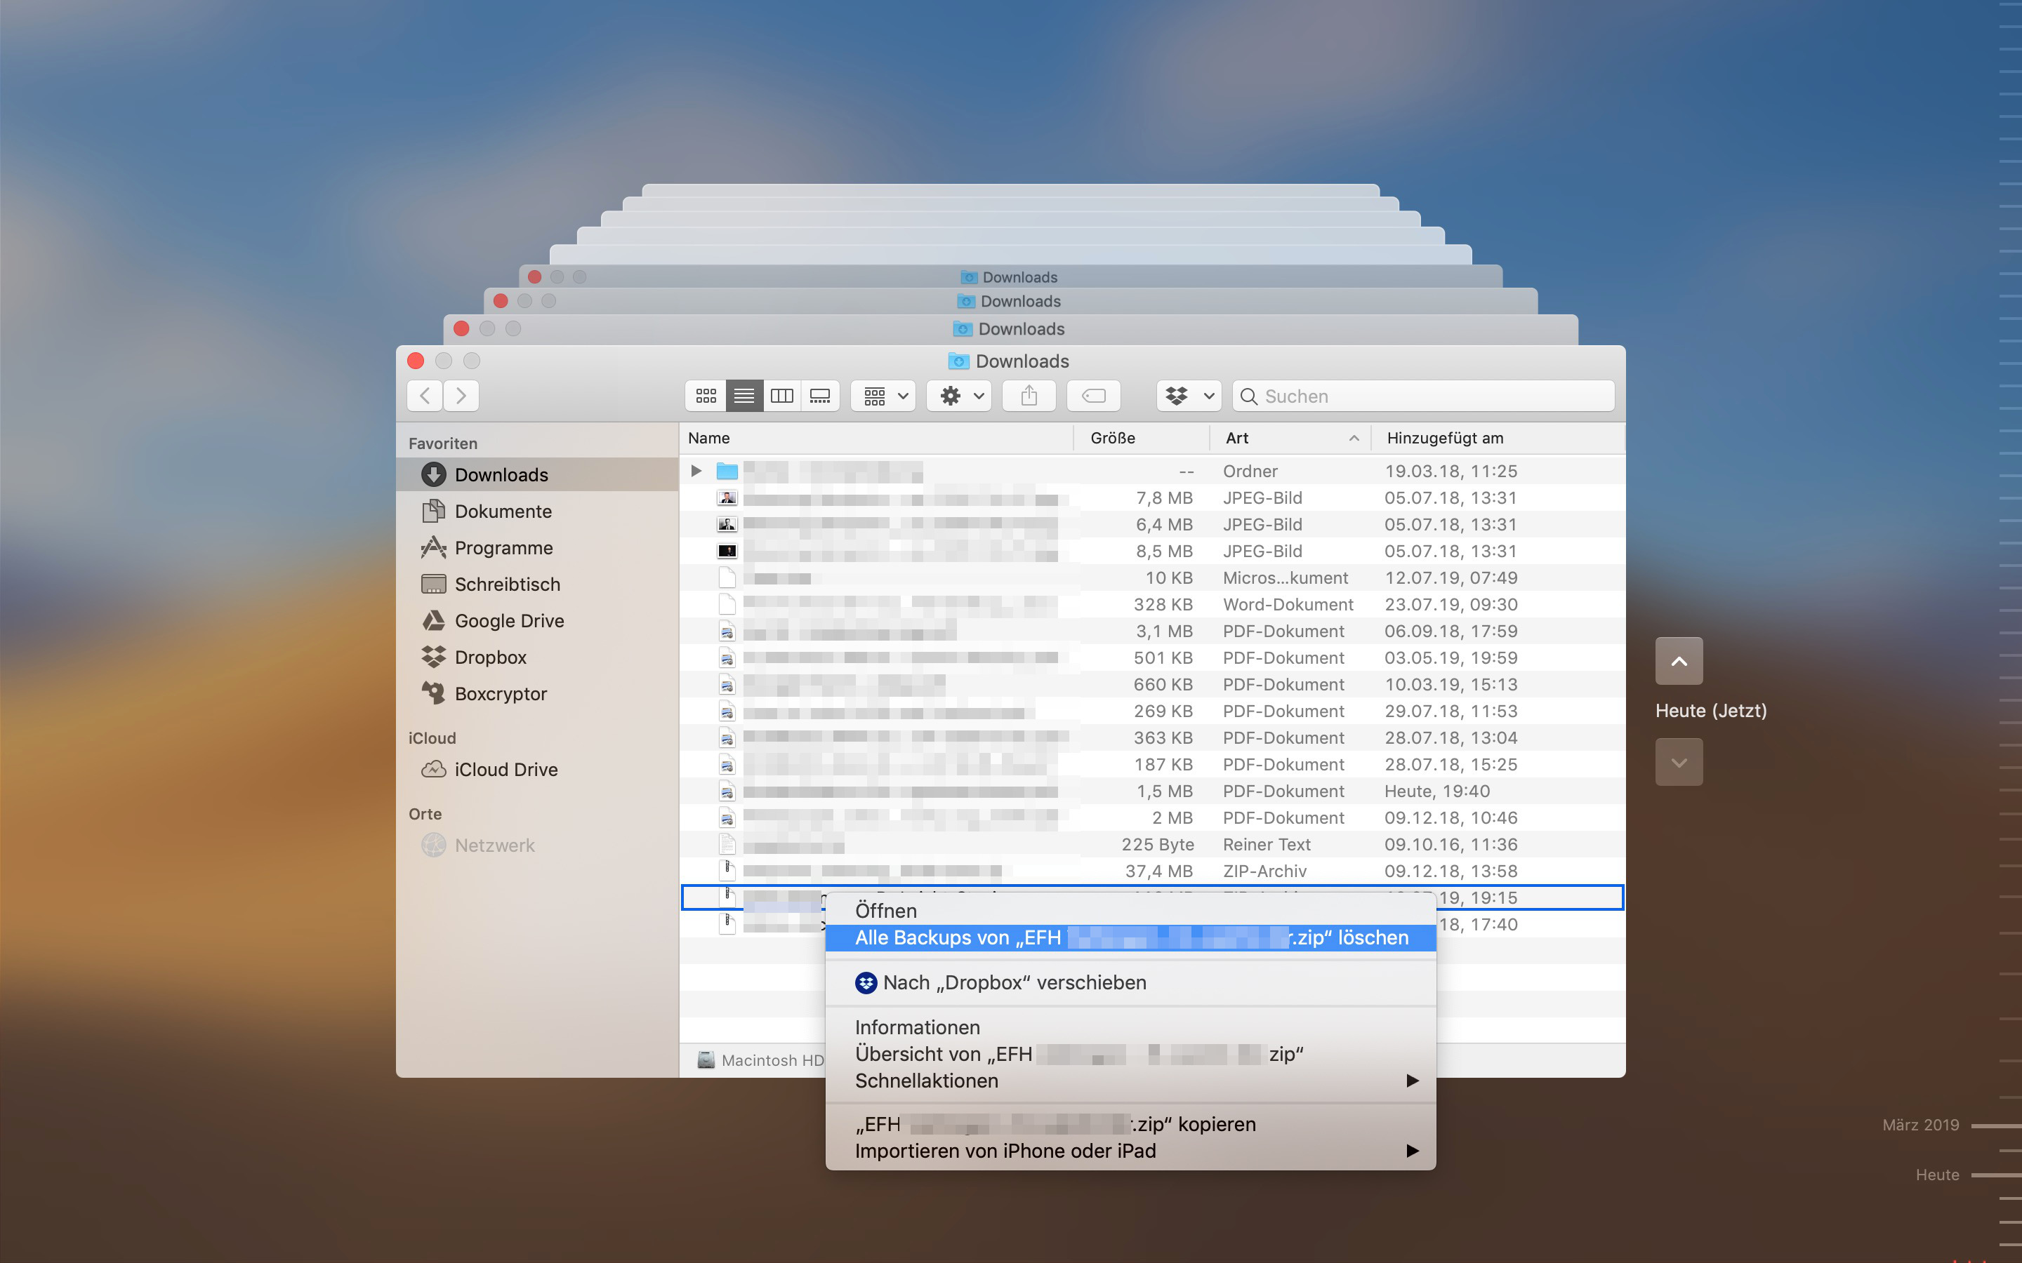Open the Dropbox toolbar dropdown

coord(1189,396)
